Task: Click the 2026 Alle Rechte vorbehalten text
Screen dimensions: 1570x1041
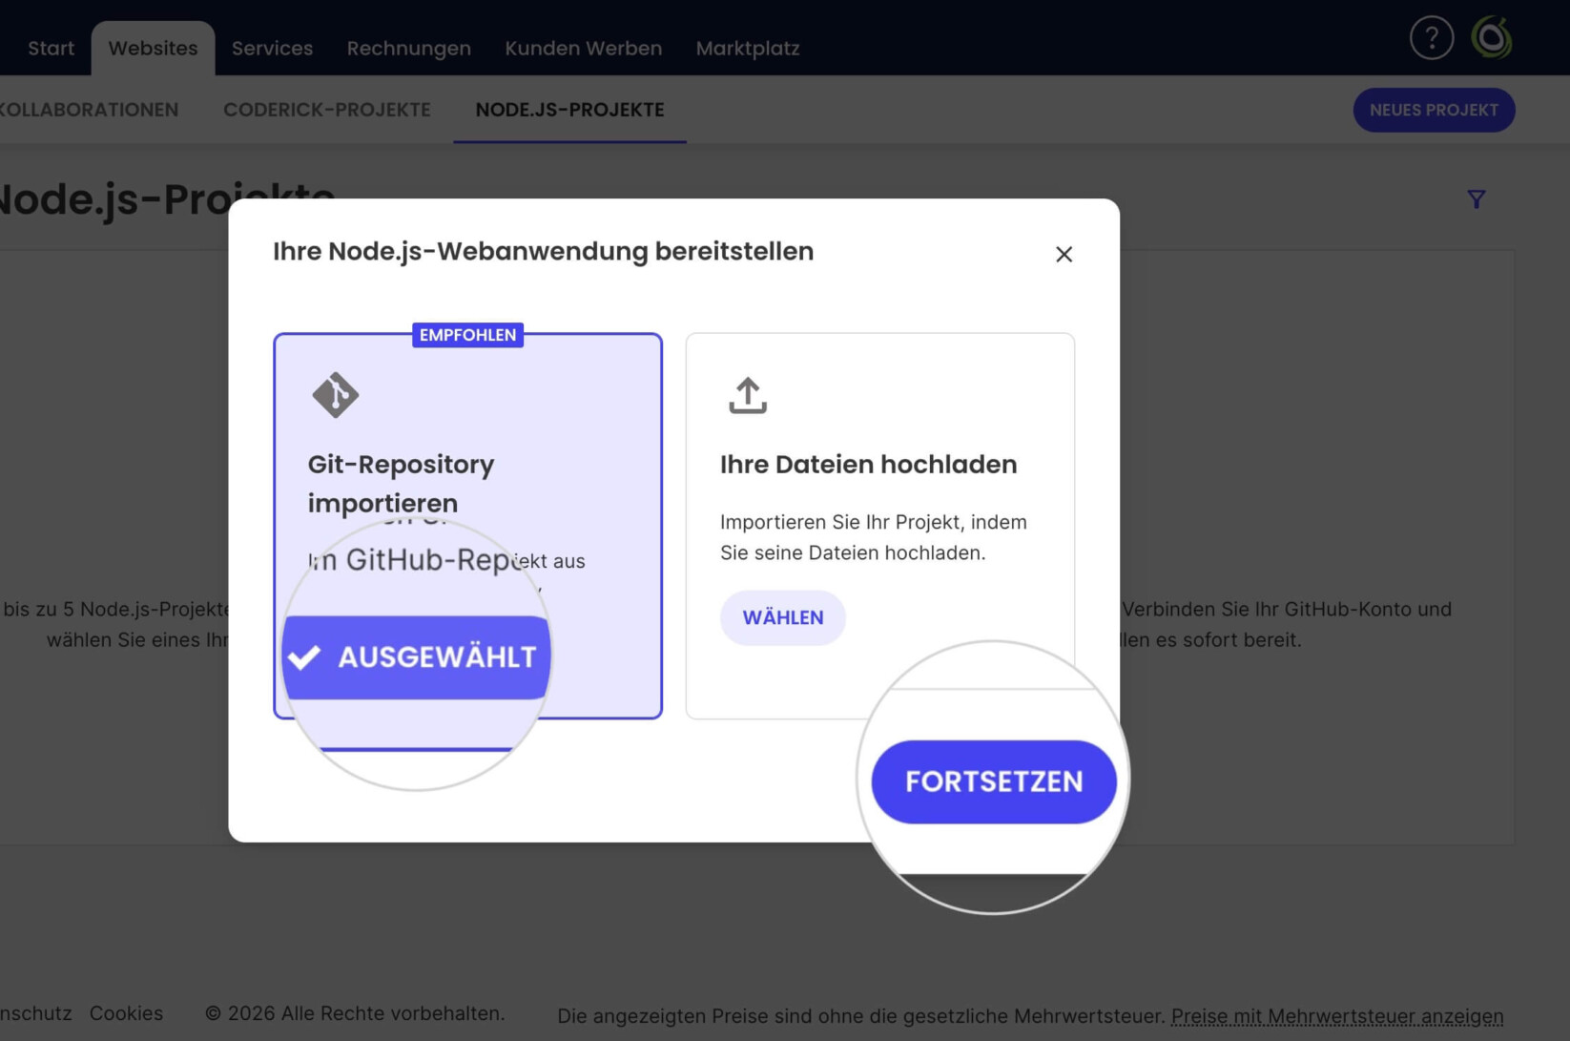Action: pyautogui.click(x=355, y=1013)
